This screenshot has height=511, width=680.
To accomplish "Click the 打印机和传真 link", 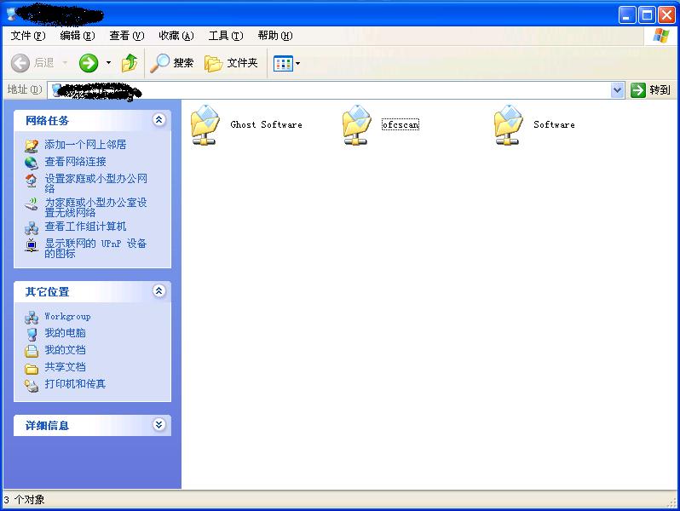I will click(x=75, y=384).
